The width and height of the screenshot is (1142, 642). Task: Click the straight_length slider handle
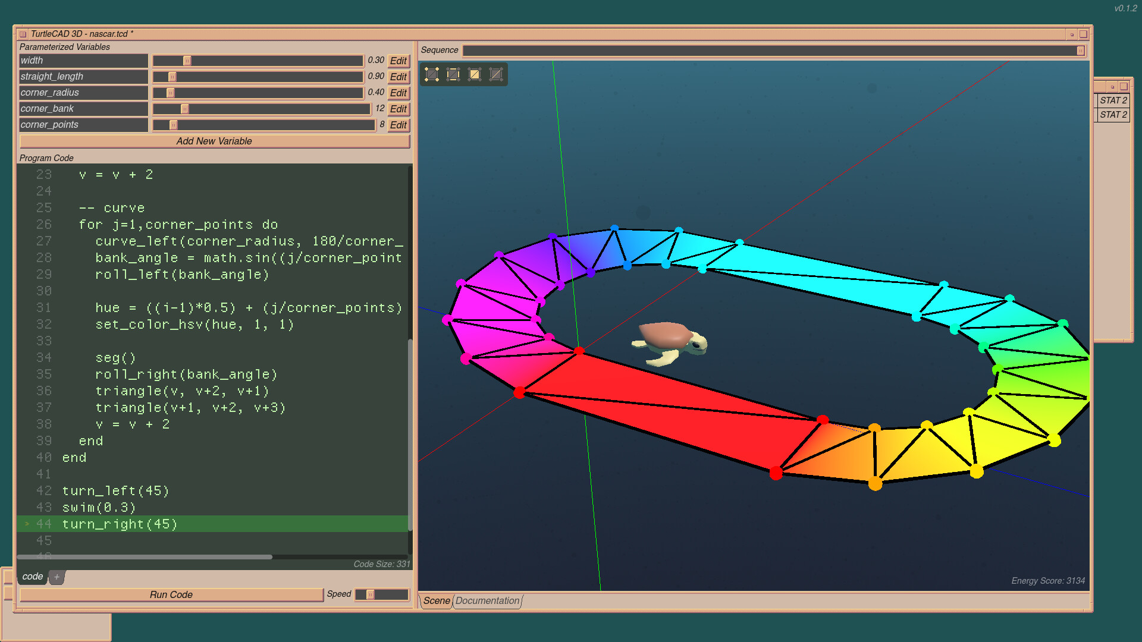coord(172,77)
